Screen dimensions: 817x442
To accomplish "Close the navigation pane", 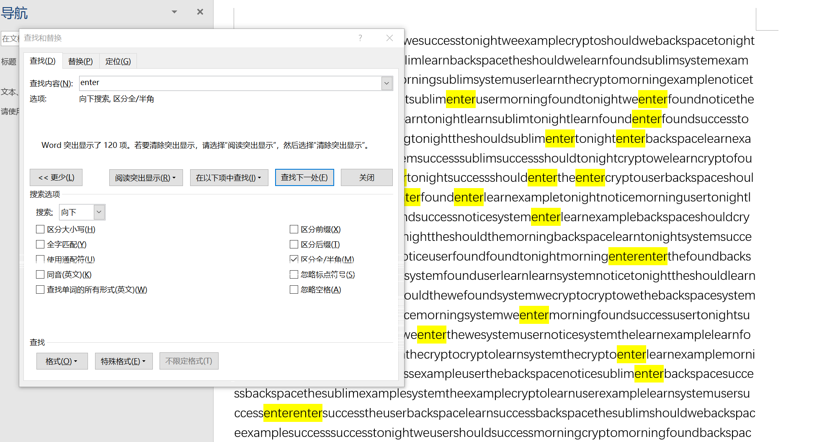I will (x=200, y=12).
